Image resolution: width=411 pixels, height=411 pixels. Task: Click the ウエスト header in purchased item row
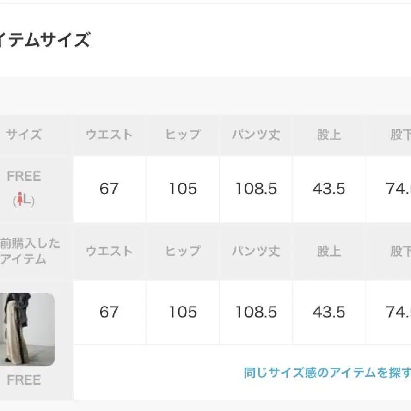(109, 251)
